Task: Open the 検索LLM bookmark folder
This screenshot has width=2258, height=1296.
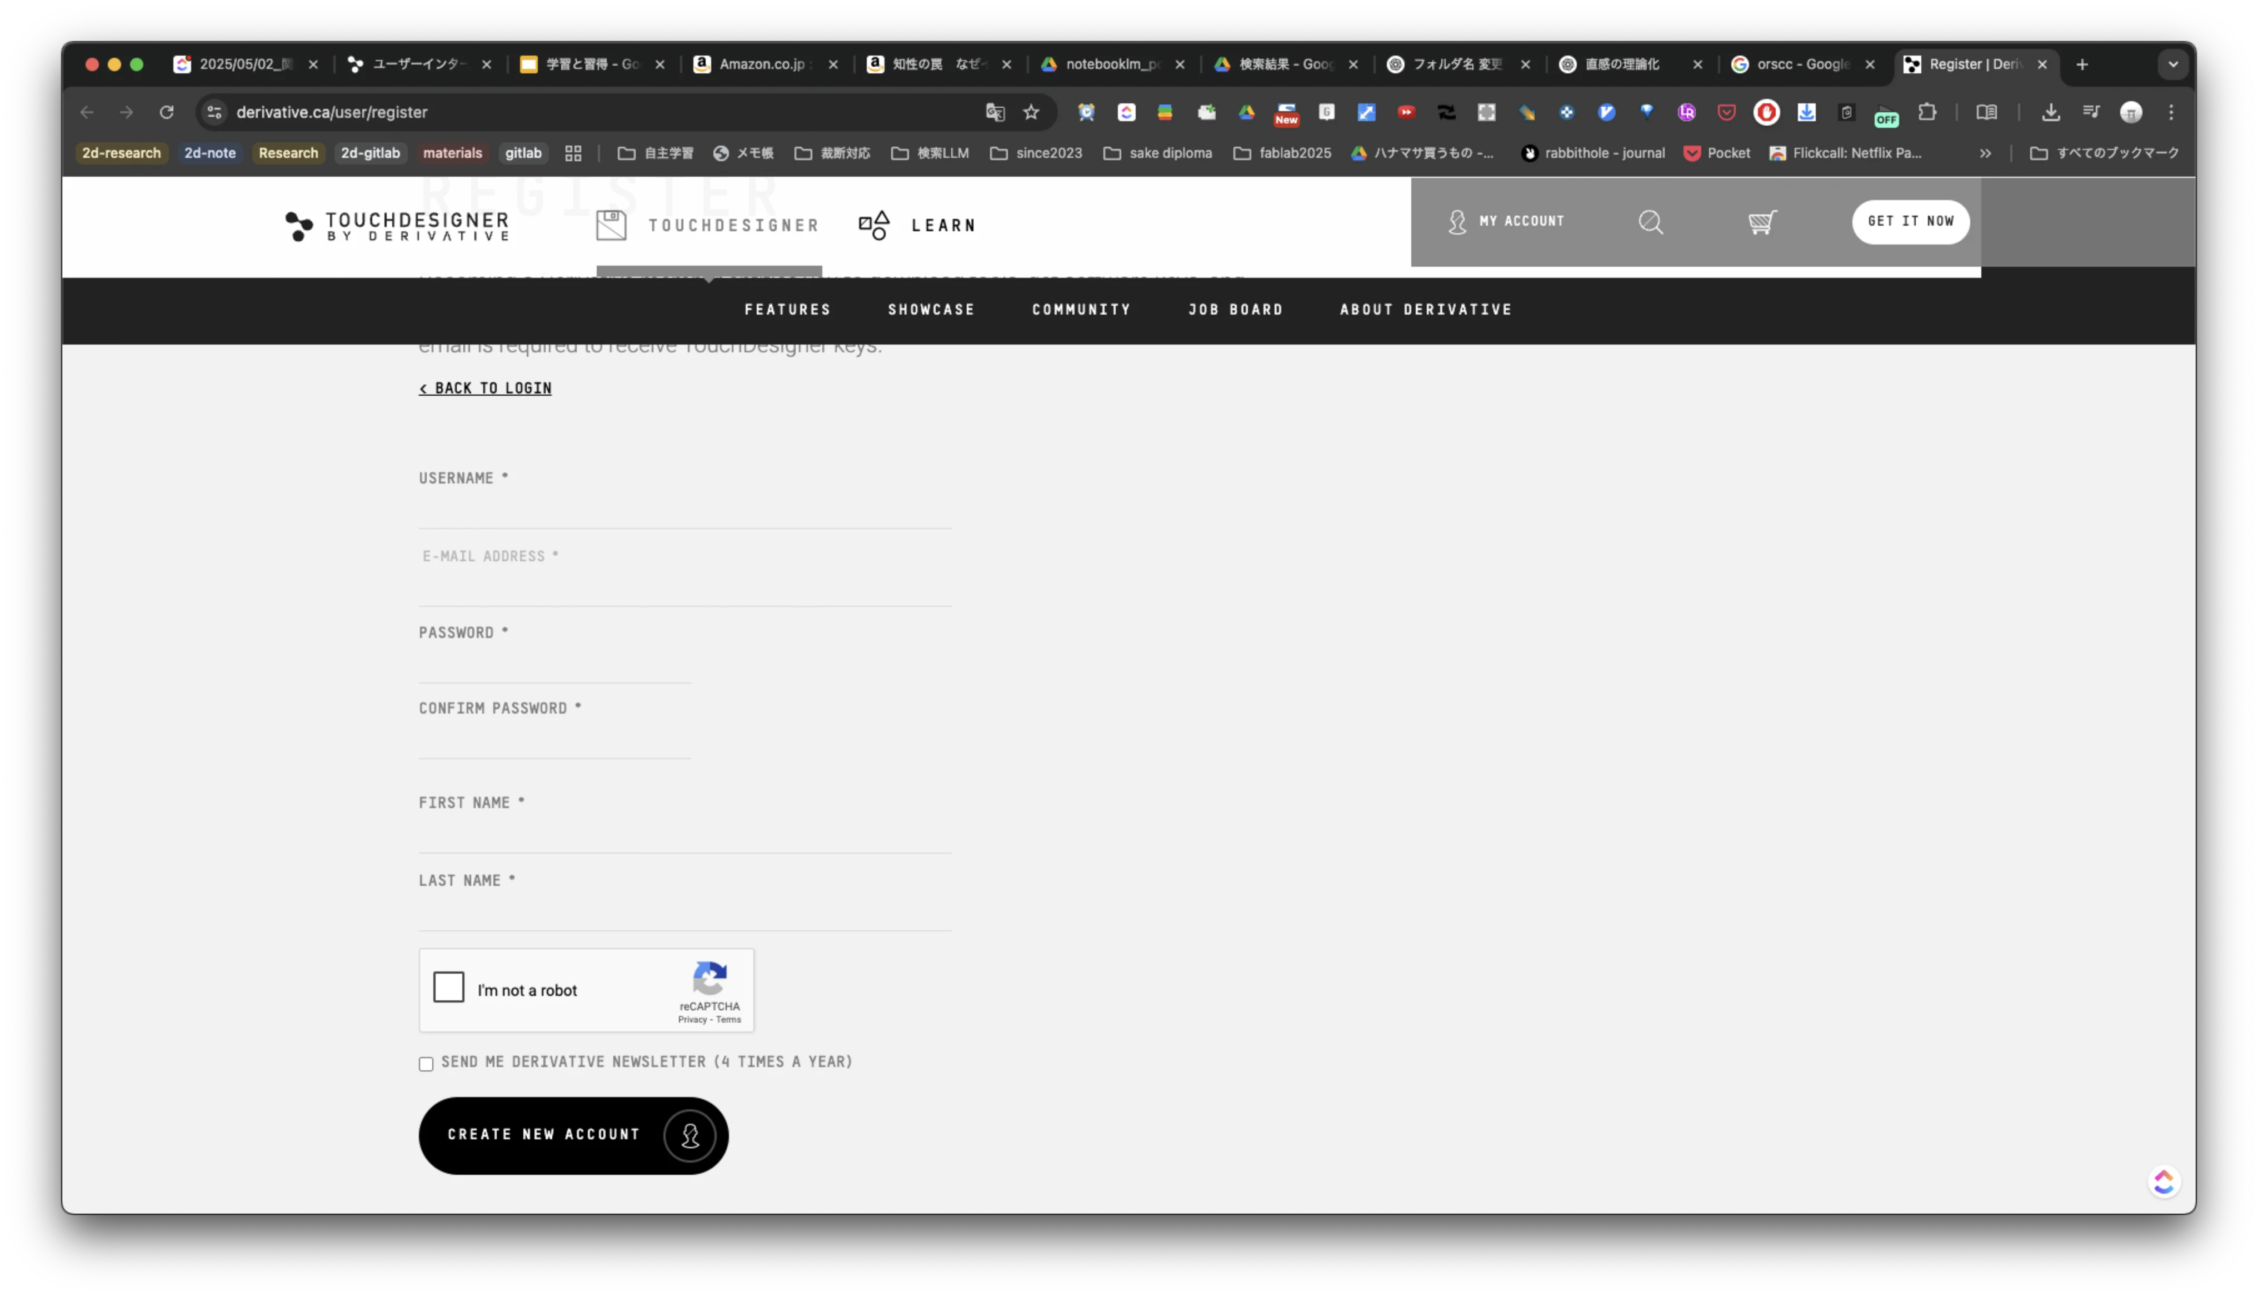Action: click(929, 153)
